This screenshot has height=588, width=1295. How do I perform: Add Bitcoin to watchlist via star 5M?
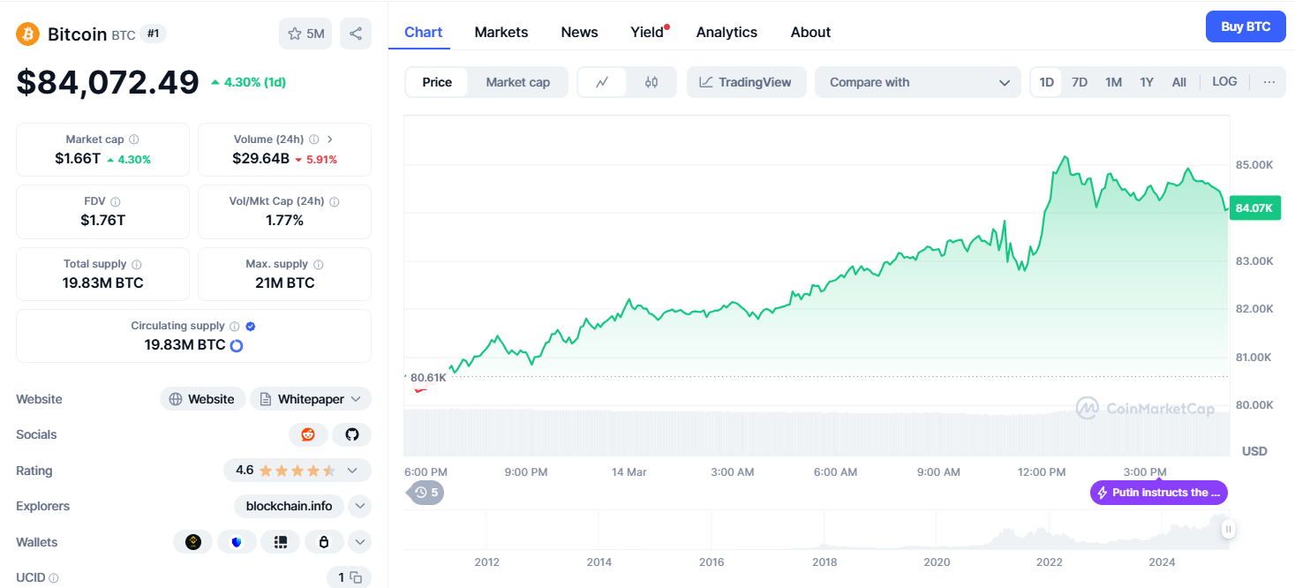click(306, 34)
